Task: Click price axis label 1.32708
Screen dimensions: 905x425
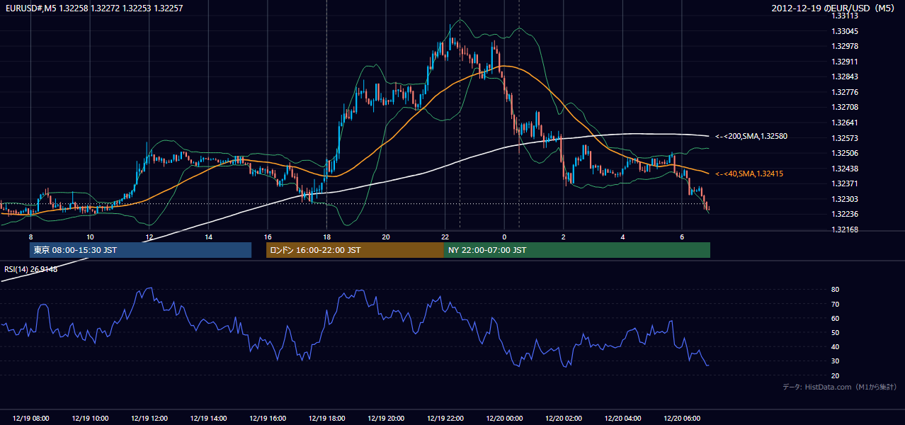Action: (x=846, y=107)
